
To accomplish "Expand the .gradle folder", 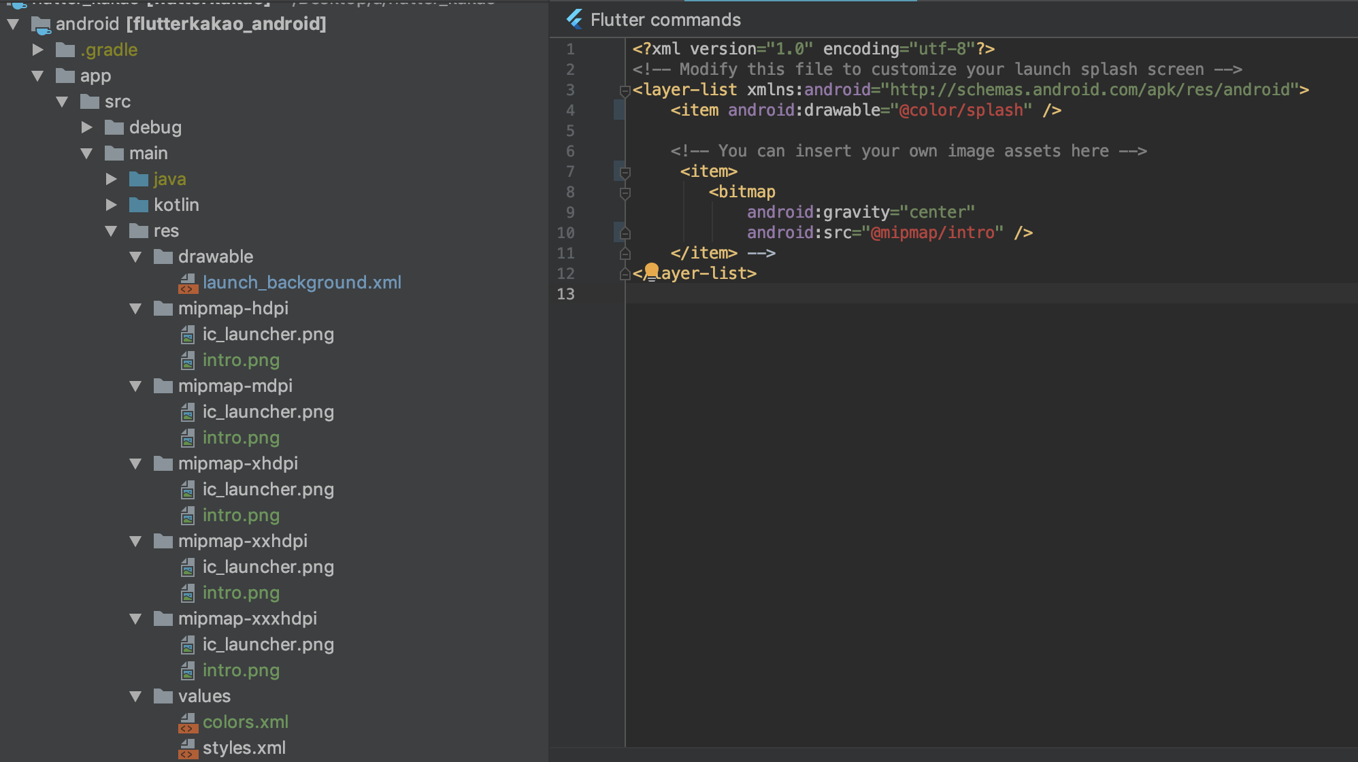I will click(38, 50).
